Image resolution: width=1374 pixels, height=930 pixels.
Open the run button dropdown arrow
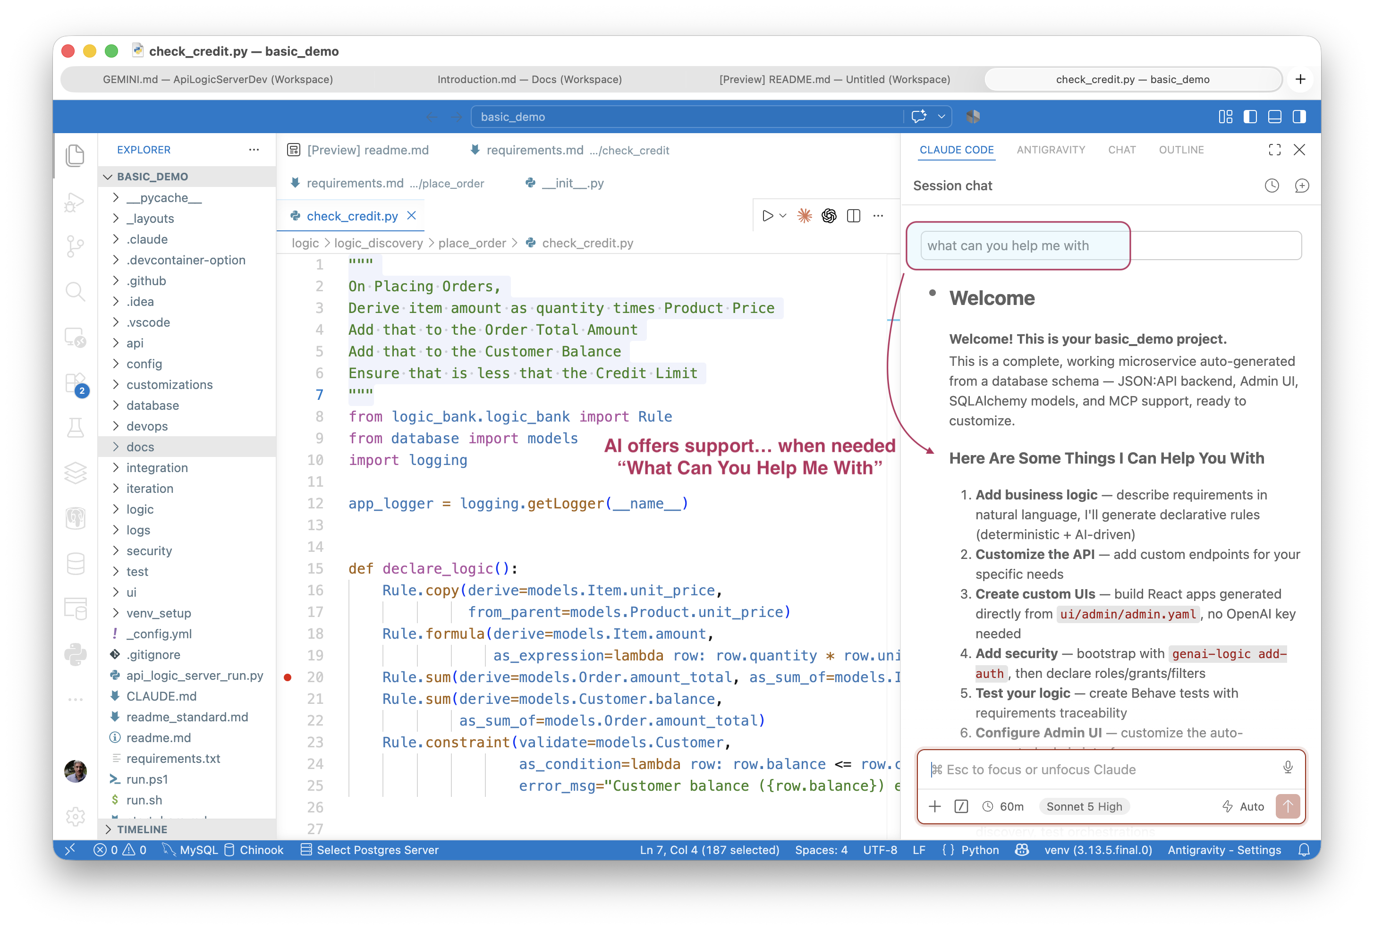(783, 216)
